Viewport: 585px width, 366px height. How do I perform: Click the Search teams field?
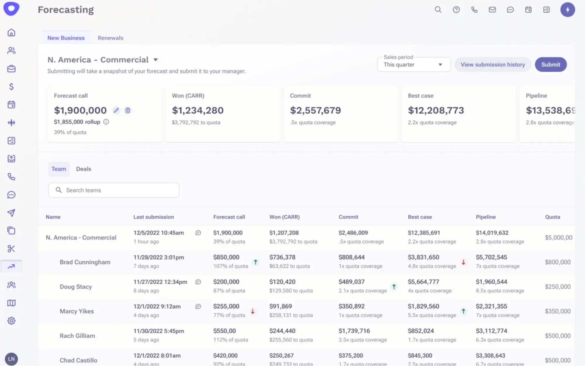114,190
